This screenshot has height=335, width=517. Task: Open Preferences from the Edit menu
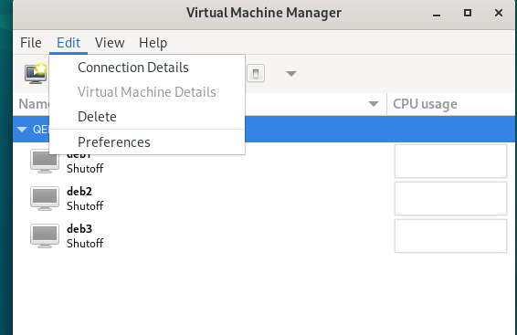click(x=147, y=142)
